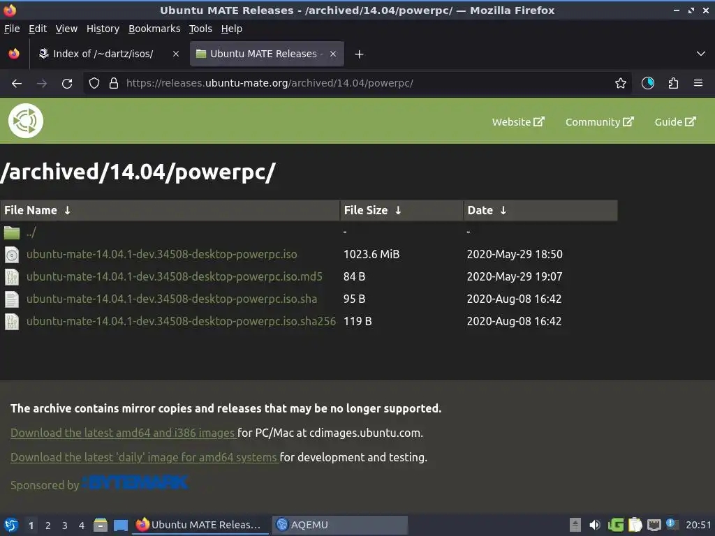Screen dimensions: 715x536
Task: Open the powerpc.iso.md5 checksum link
Action: (x=174, y=276)
